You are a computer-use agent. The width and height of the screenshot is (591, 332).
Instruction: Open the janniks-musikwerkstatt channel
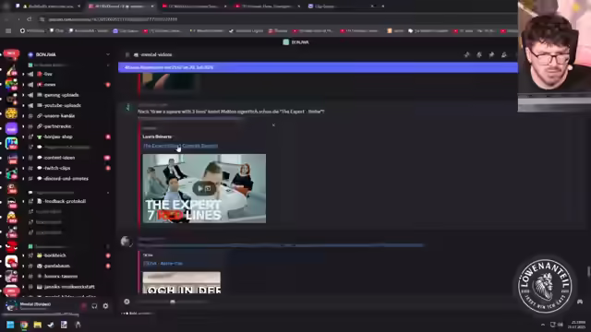pos(69,287)
